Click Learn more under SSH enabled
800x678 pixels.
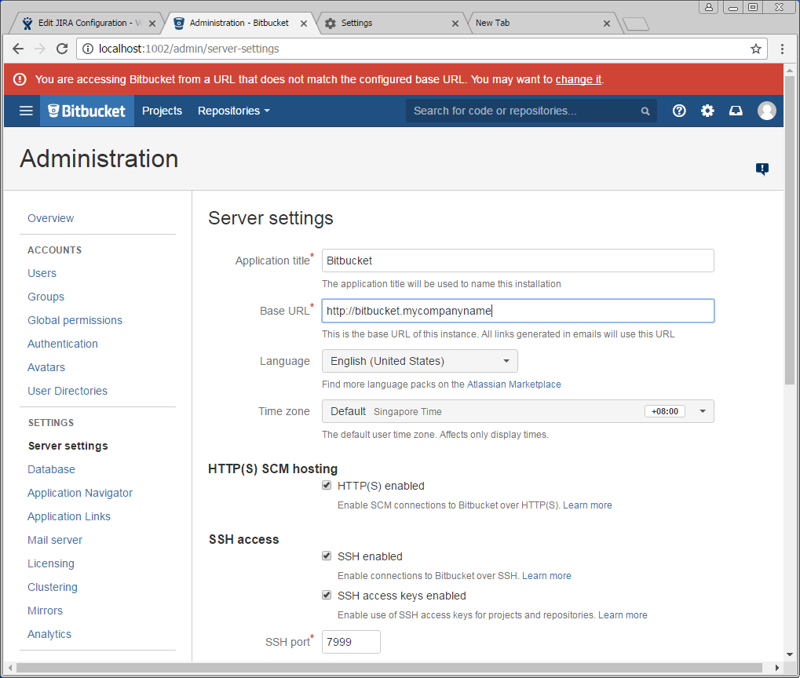546,575
